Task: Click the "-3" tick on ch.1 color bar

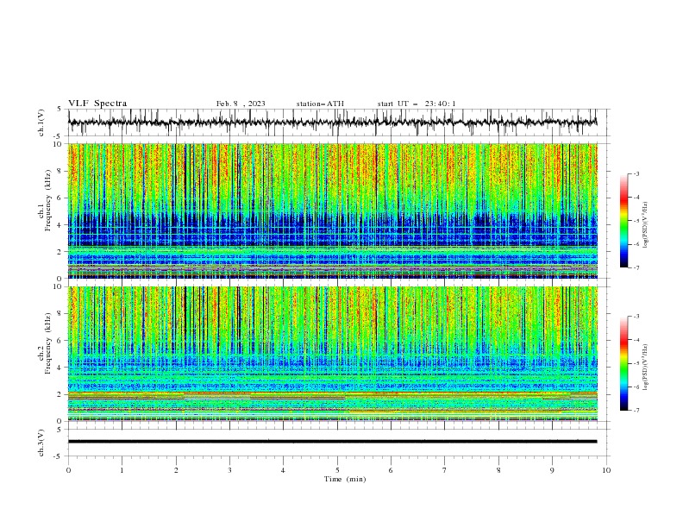Action: point(636,173)
